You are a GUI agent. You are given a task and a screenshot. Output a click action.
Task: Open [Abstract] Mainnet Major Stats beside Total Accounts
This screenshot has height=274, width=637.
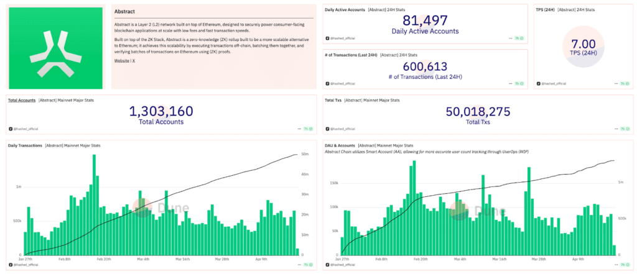tap(66, 100)
